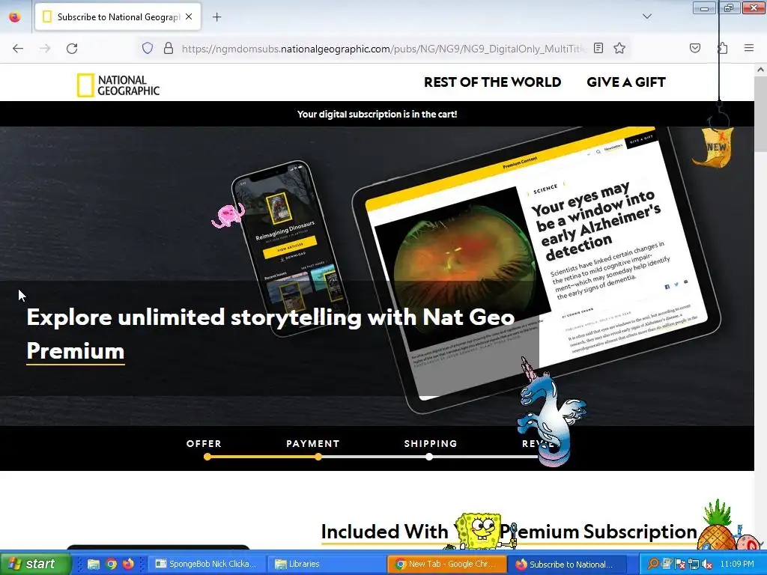767x575 pixels.
Task: Click the Offer progress dot
Action: tap(207, 457)
